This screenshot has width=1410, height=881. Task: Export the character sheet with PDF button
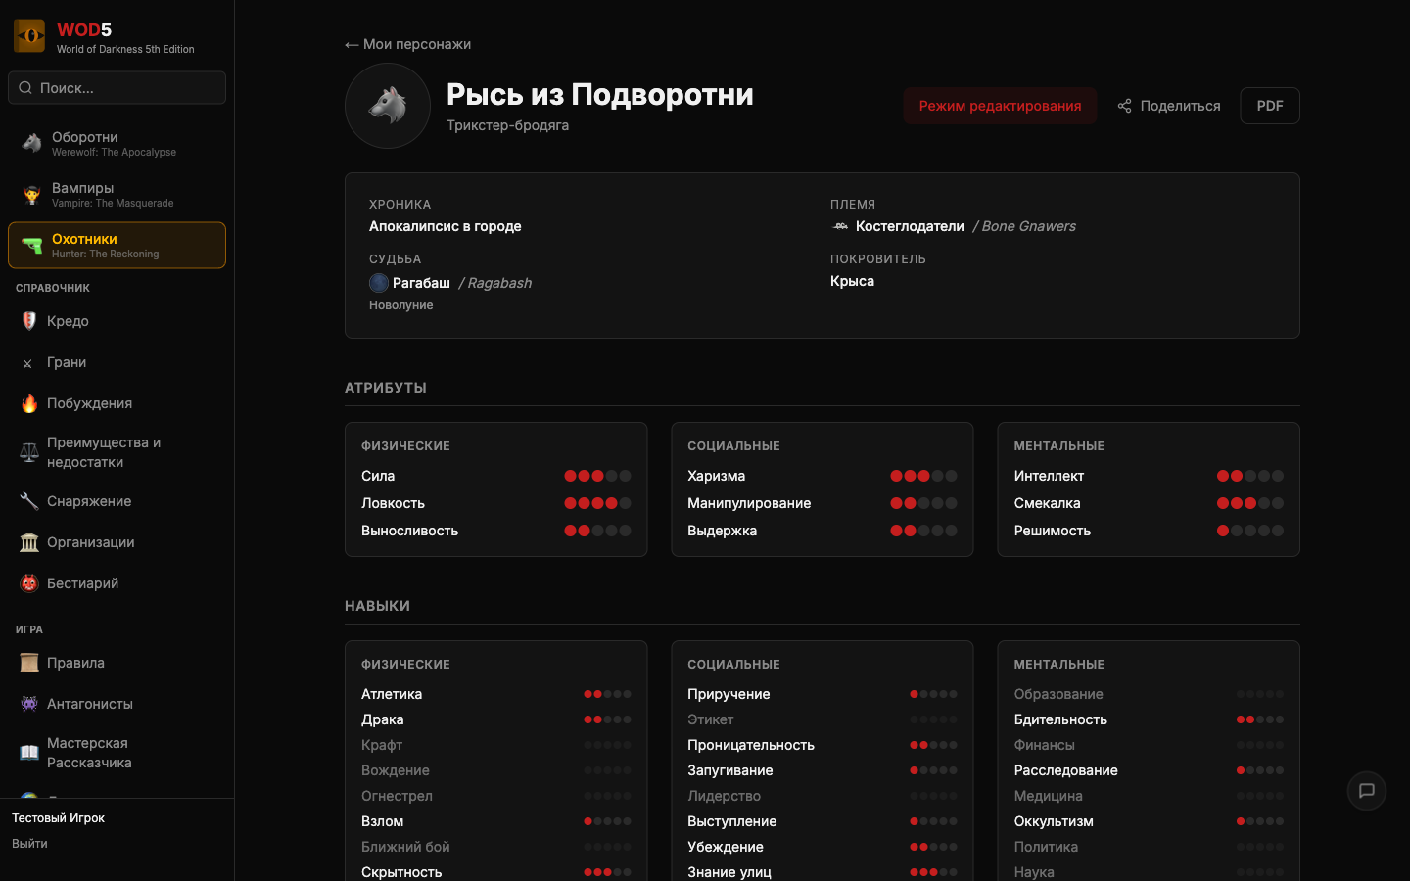1270,106
